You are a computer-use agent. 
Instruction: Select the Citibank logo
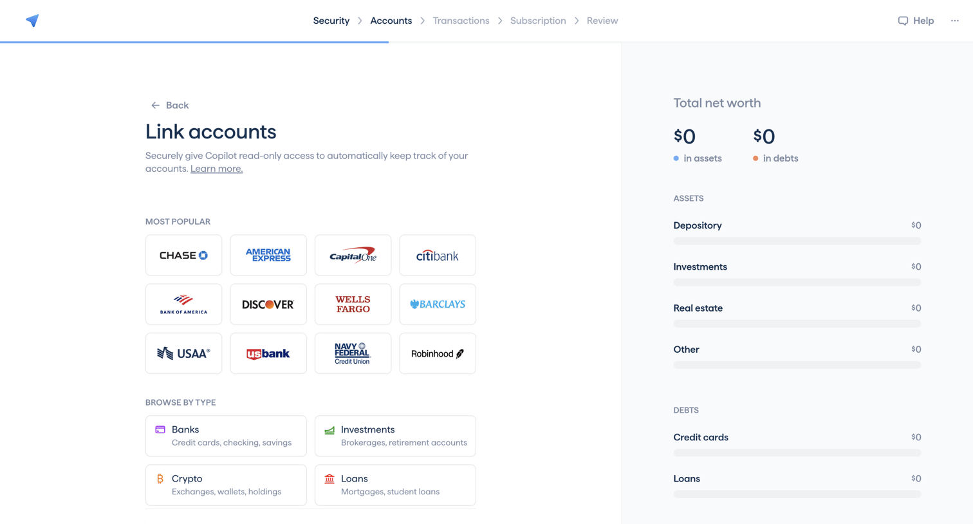coord(438,256)
